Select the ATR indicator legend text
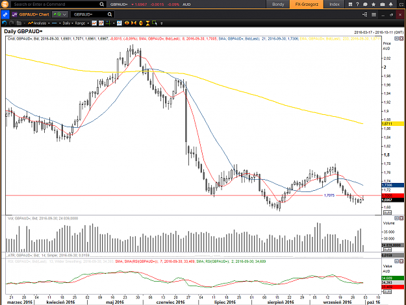The width and height of the screenshot is (406, 305). point(49,255)
